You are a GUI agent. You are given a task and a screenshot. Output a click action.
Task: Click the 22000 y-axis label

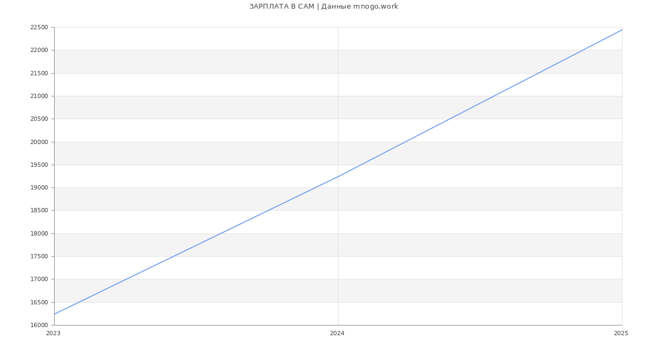(39, 50)
